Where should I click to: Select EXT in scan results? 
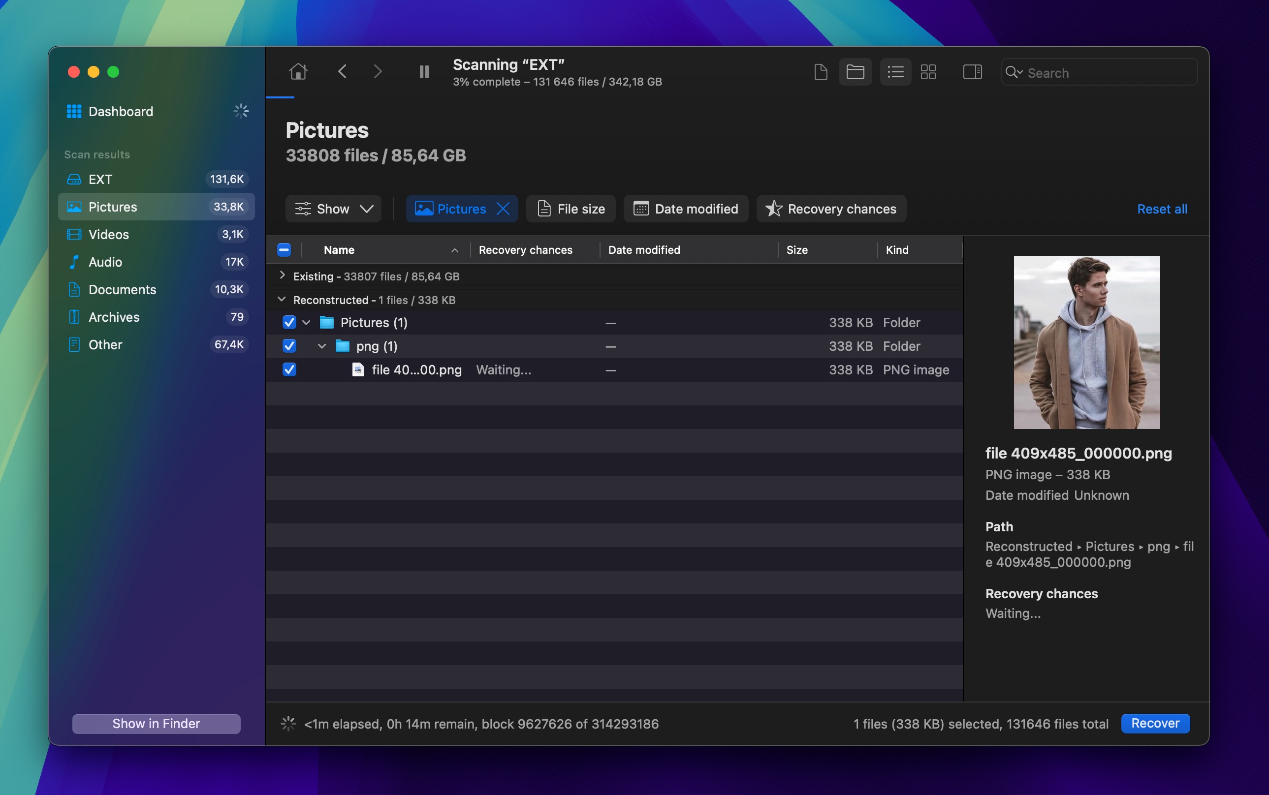pyautogui.click(x=156, y=179)
